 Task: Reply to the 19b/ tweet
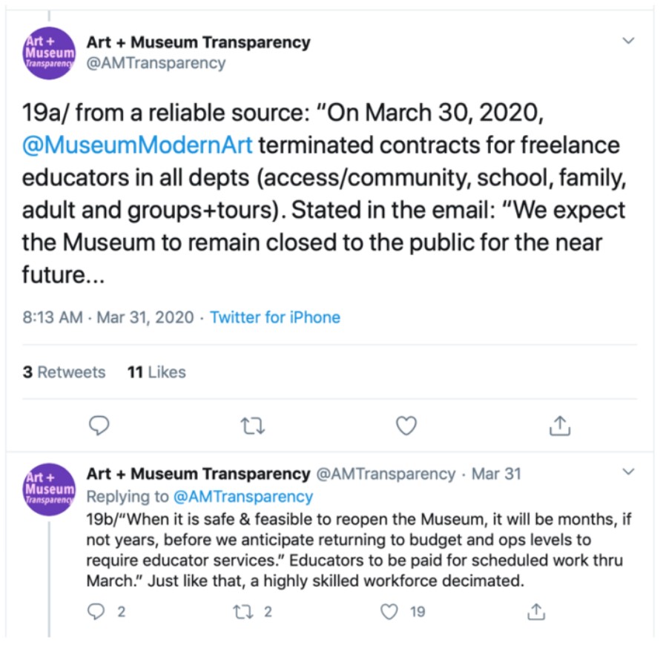coord(97,612)
